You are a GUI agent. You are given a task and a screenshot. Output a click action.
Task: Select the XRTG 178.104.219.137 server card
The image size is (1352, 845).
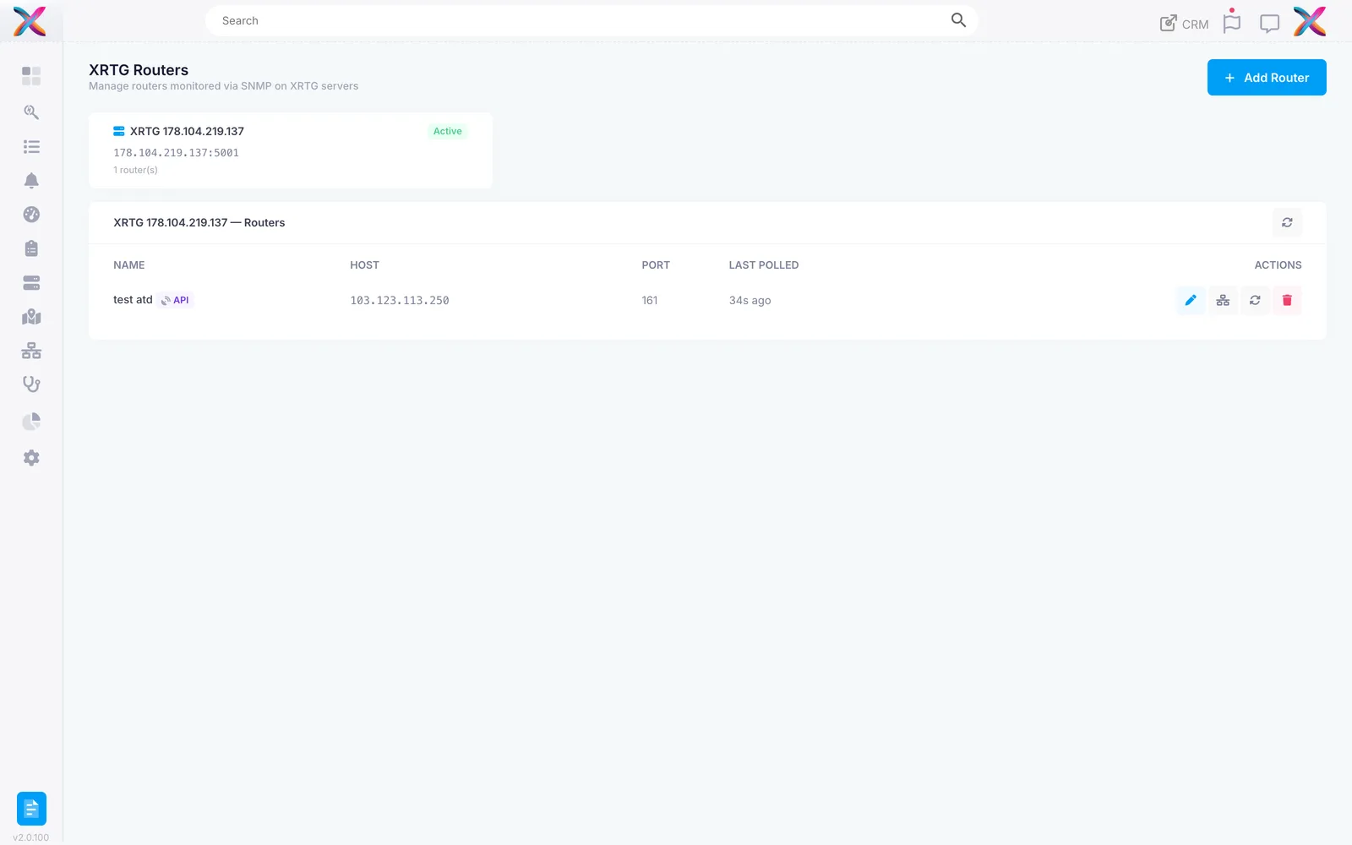pos(291,150)
